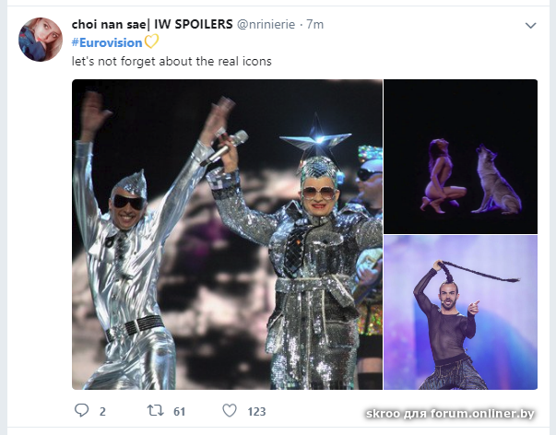This screenshot has width=556, height=435.
Task: Expand the tweet options chevron
Action: (x=530, y=26)
